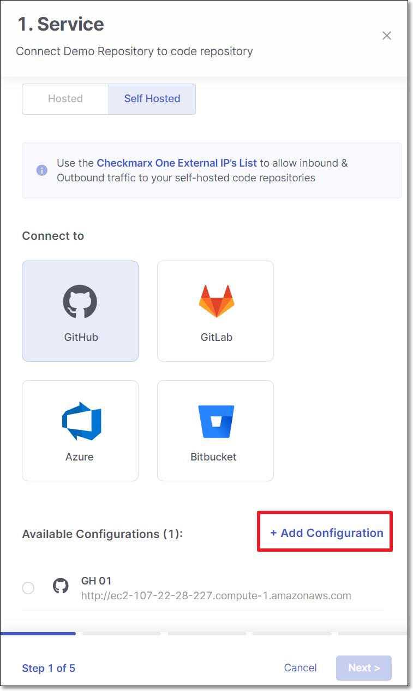Click the third progress step segment
The width and height of the screenshot is (413, 691).
click(x=207, y=634)
